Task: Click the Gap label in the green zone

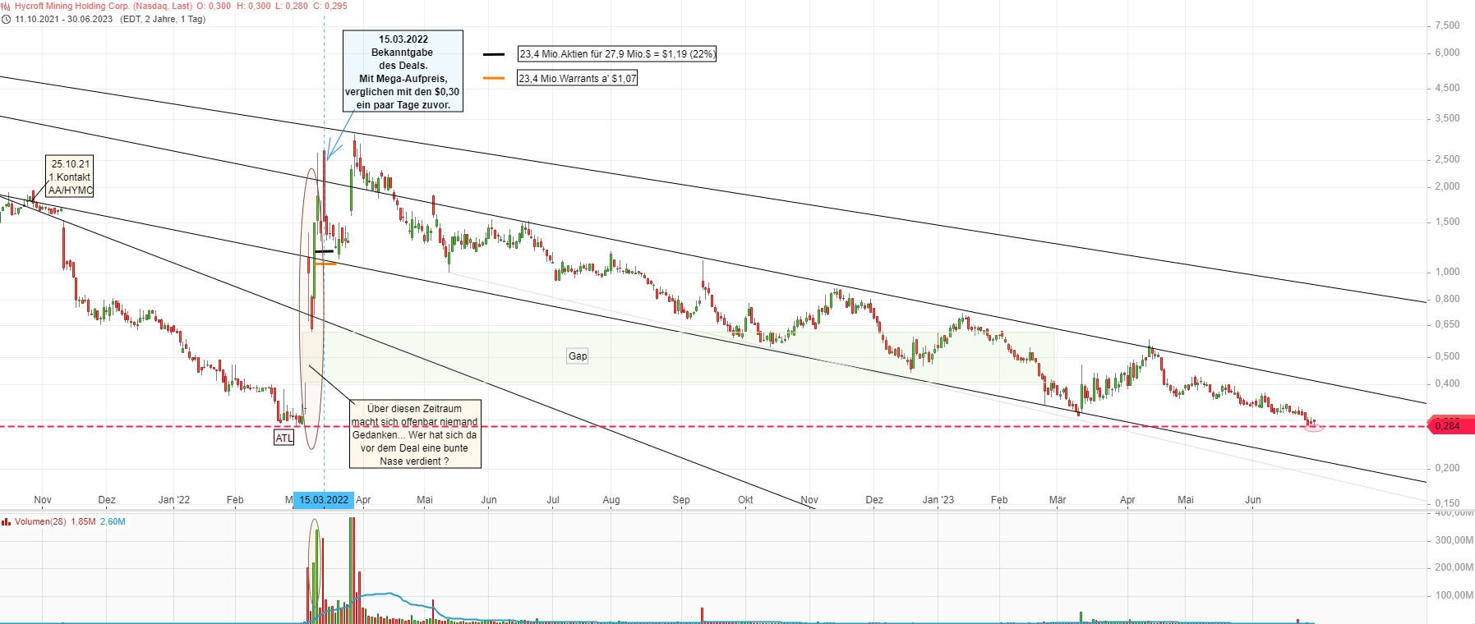Action: 578,356
